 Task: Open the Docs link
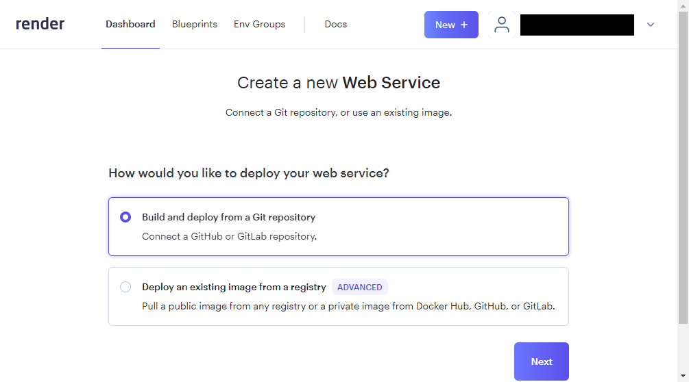coord(336,24)
